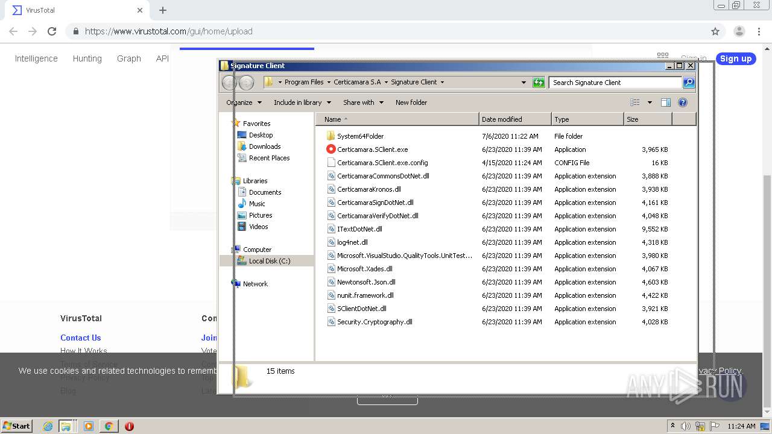Sort files by Name column header
The image size is (772, 434).
[x=397, y=119]
